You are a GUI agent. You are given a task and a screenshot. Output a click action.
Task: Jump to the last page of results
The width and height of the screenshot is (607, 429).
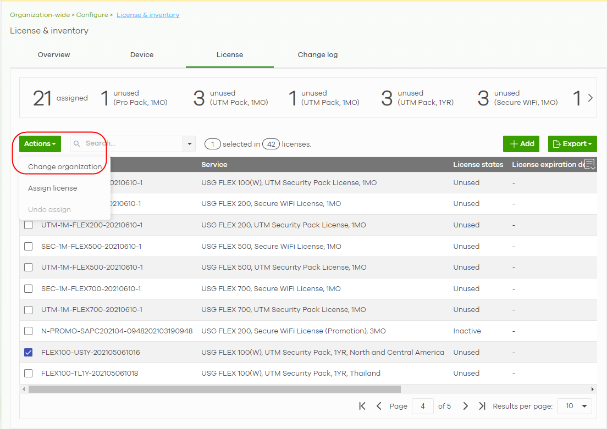click(482, 406)
